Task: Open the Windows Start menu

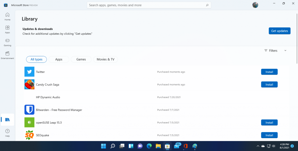Action: 104,146
